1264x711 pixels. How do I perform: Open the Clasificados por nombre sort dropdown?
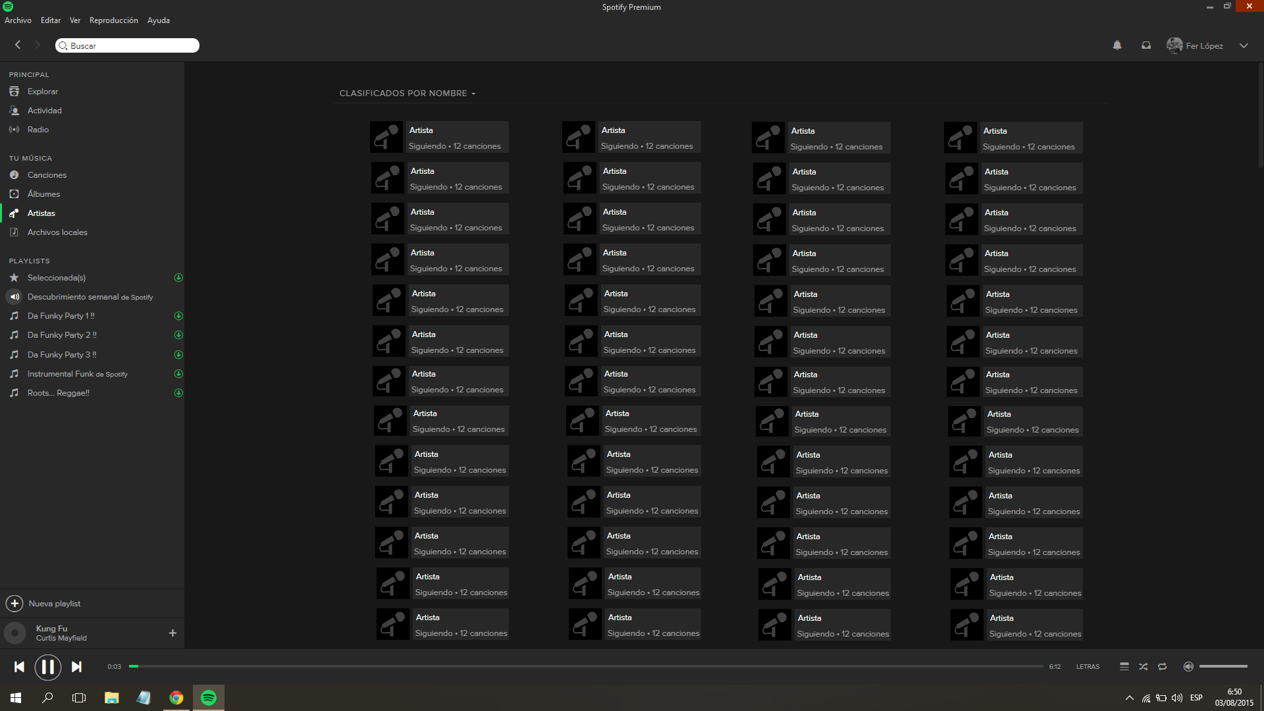(x=408, y=93)
